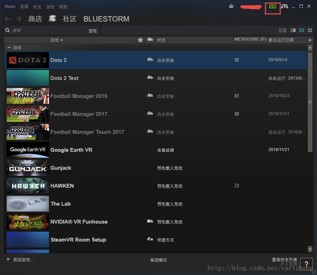The width and height of the screenshot is (317, 275).
Task: Click Google Earth VR 准备就绪 status
Action: click(x=166, y=150)
